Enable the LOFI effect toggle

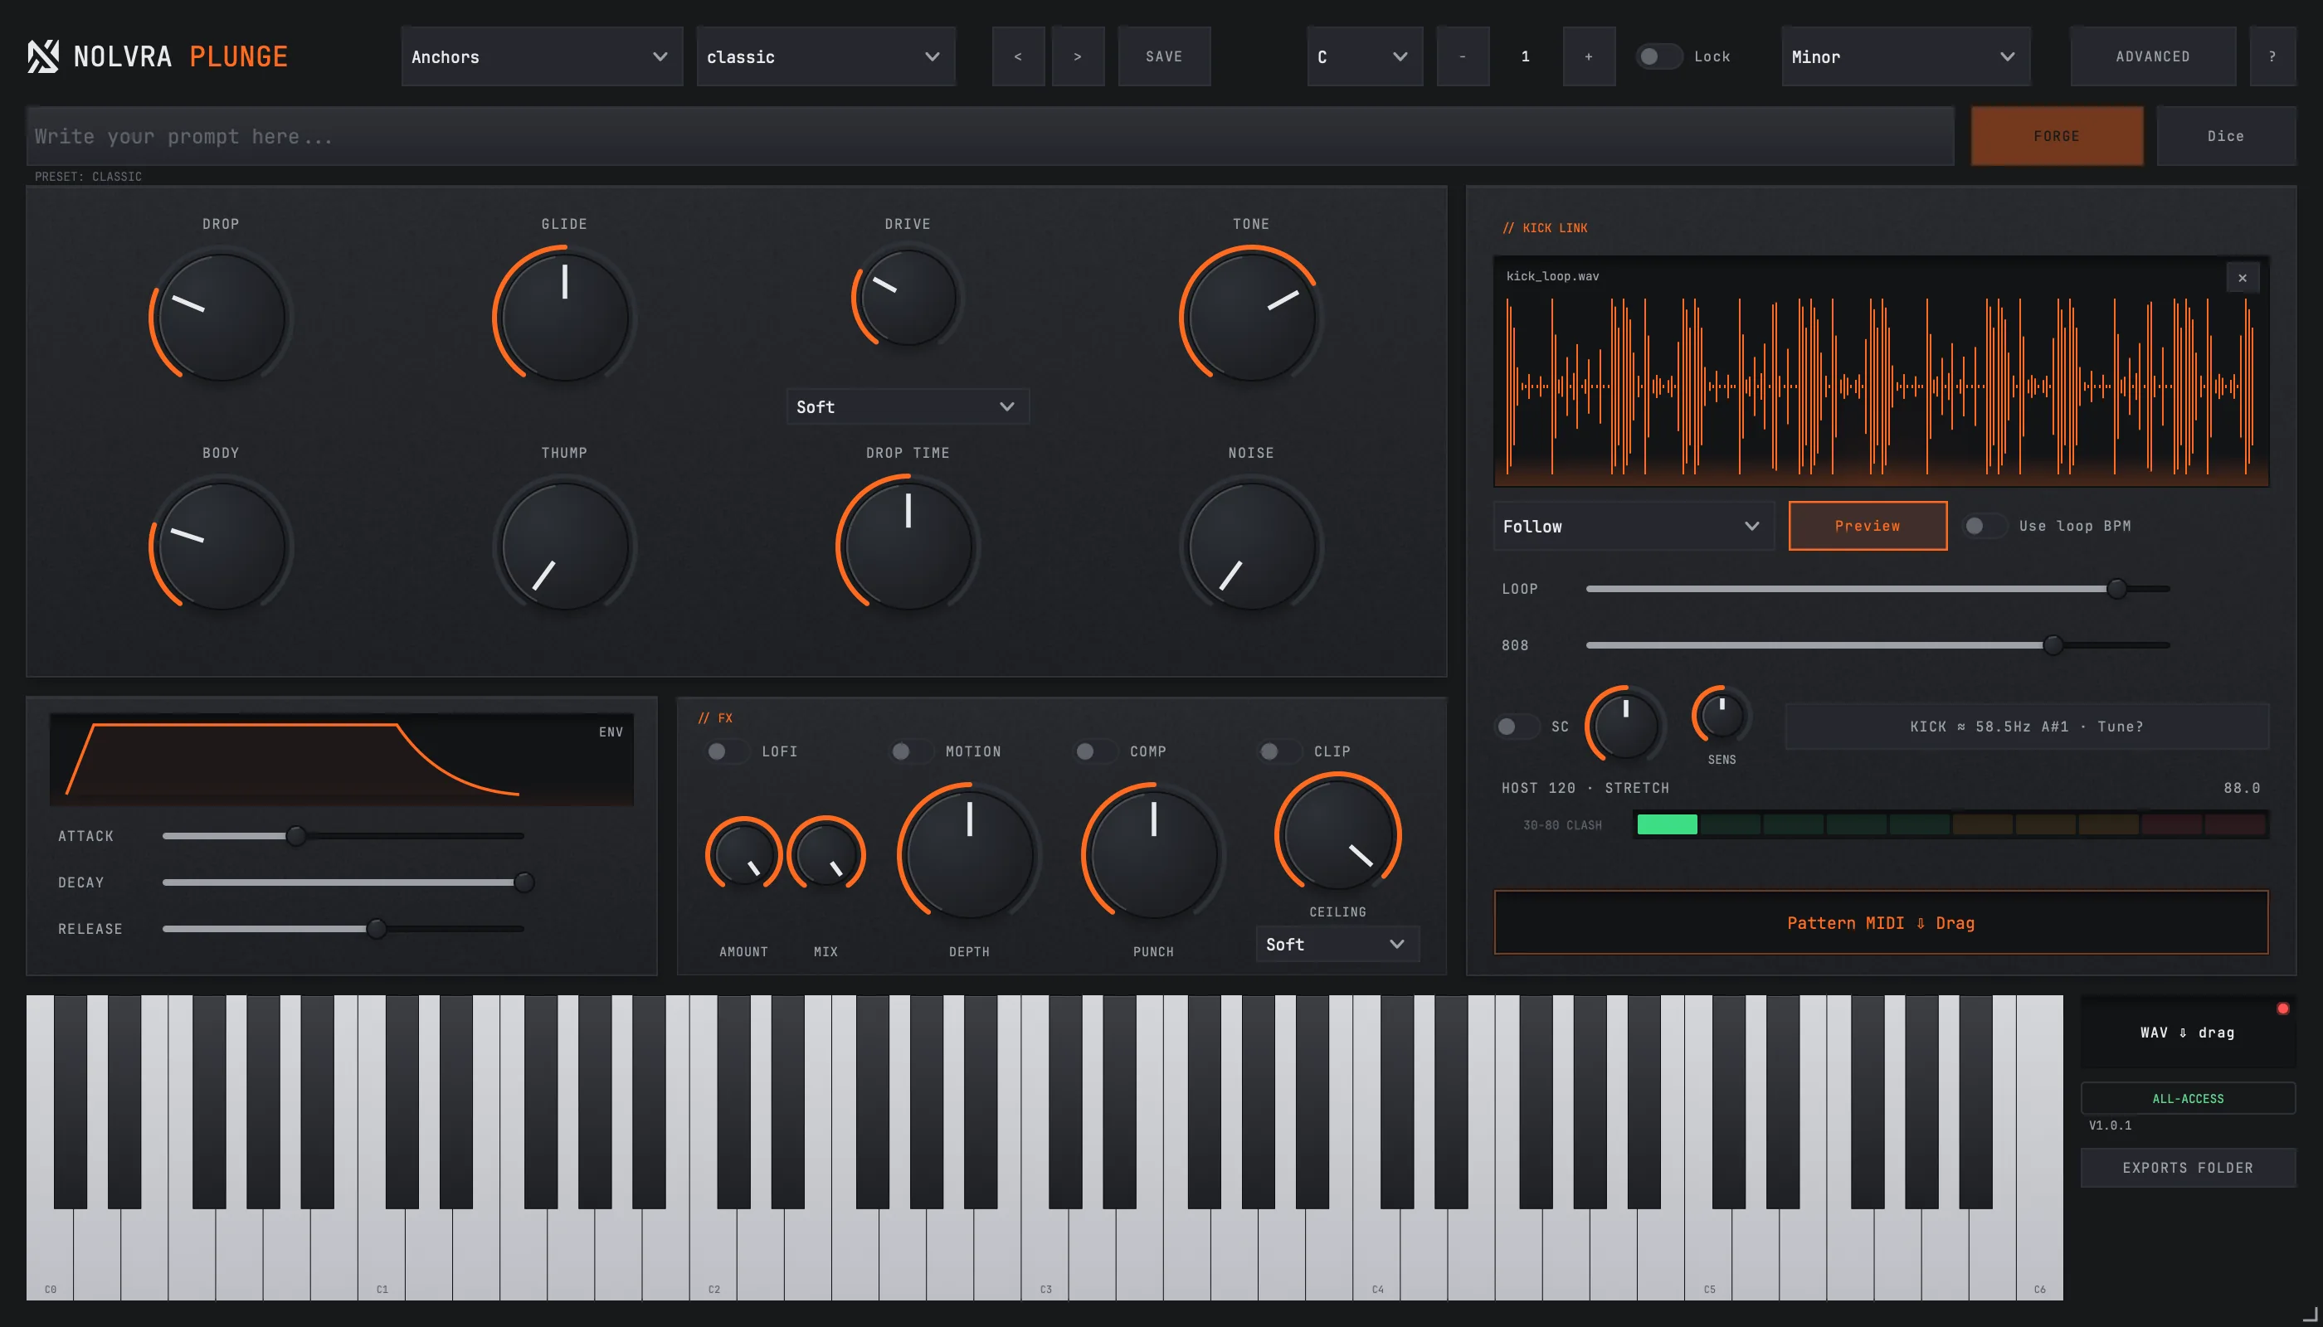pos(727,751)
